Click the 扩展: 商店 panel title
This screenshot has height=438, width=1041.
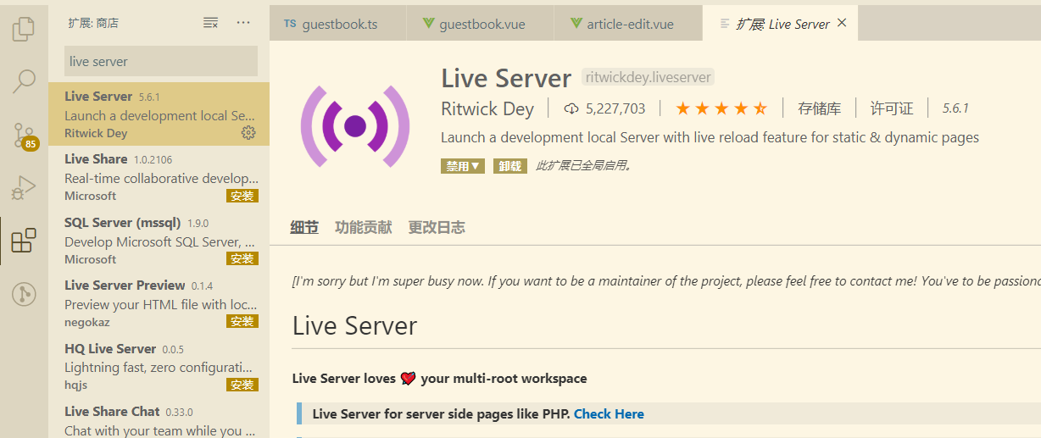[x=93, y=23]
